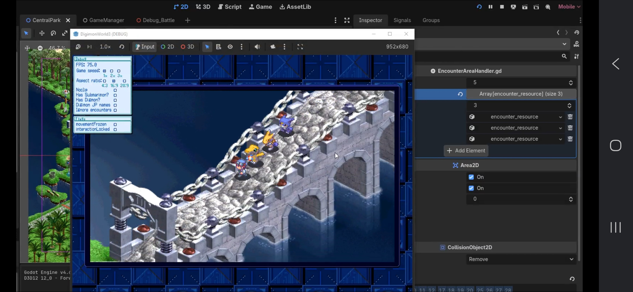Select the 3D node type in the game toolbar

coord(187,47)
